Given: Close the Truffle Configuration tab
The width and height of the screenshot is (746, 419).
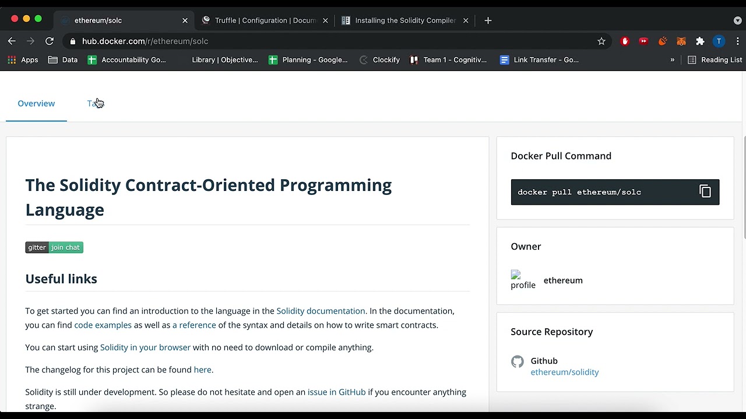Looking at the screenshot, I should coord(325,20).
